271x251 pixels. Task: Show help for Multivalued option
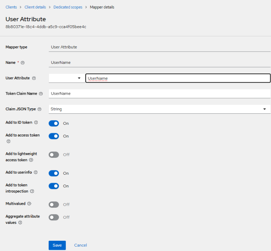click(29, 204)
